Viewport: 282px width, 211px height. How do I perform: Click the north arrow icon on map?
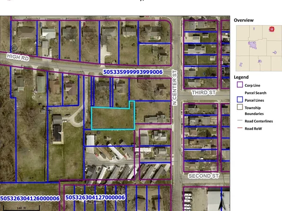(x=222, y=202)
